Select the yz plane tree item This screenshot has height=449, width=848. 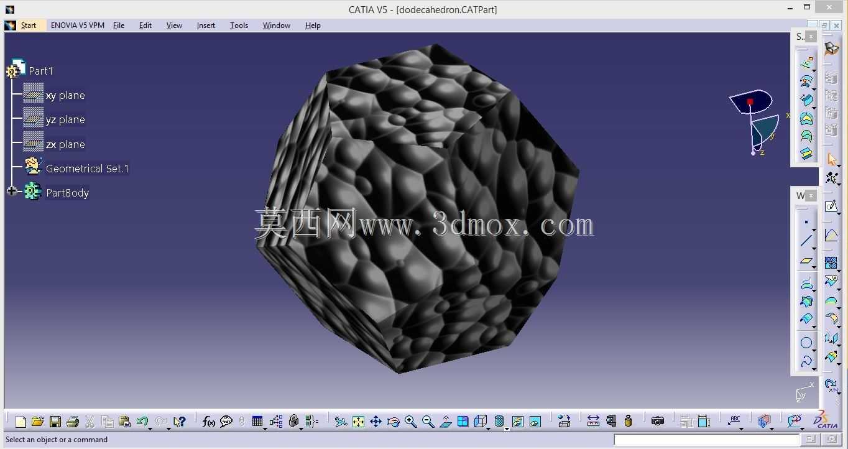[65, 119]
